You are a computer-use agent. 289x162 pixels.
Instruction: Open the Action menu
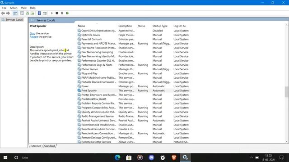click(14, 8)
